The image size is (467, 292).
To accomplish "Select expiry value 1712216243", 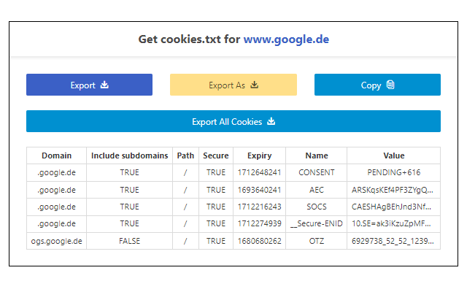I will (260, 207).
